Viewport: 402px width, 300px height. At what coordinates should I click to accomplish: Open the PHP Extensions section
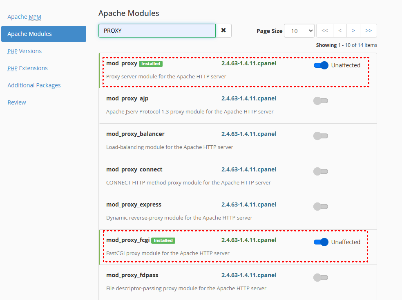(27, 68)
